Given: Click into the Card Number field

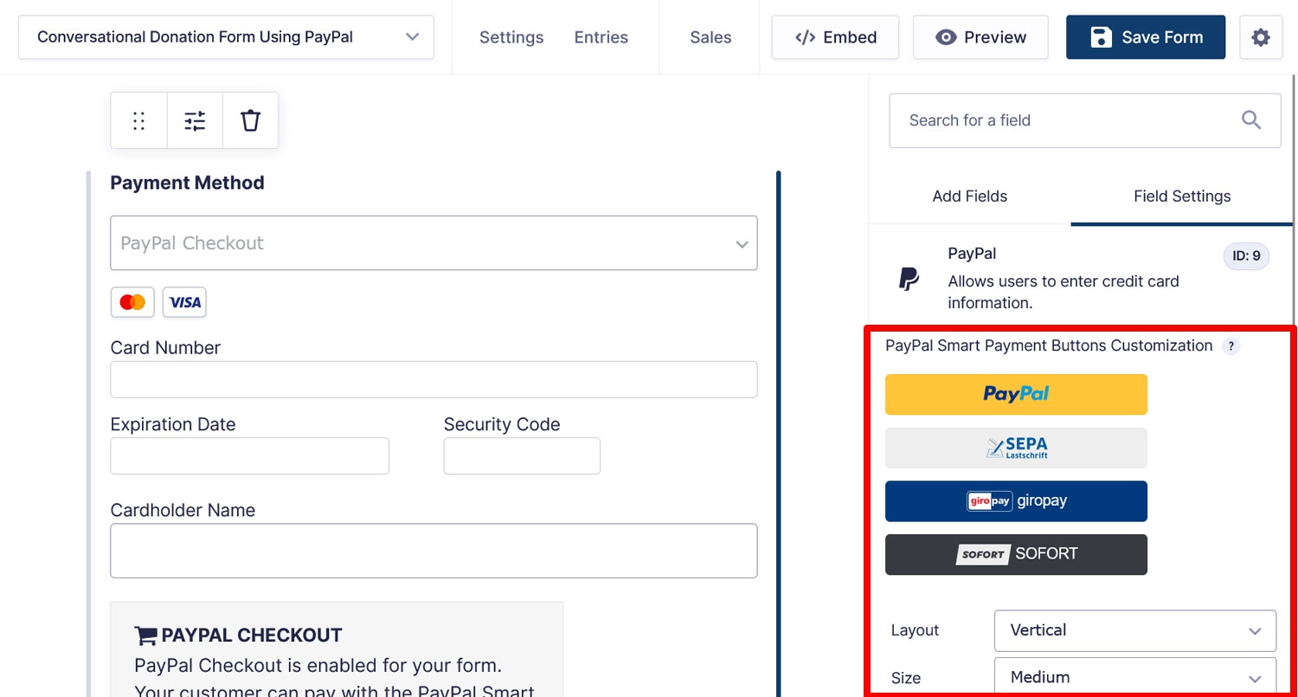Looking at the screenshot, I should [x=434, y=380].
